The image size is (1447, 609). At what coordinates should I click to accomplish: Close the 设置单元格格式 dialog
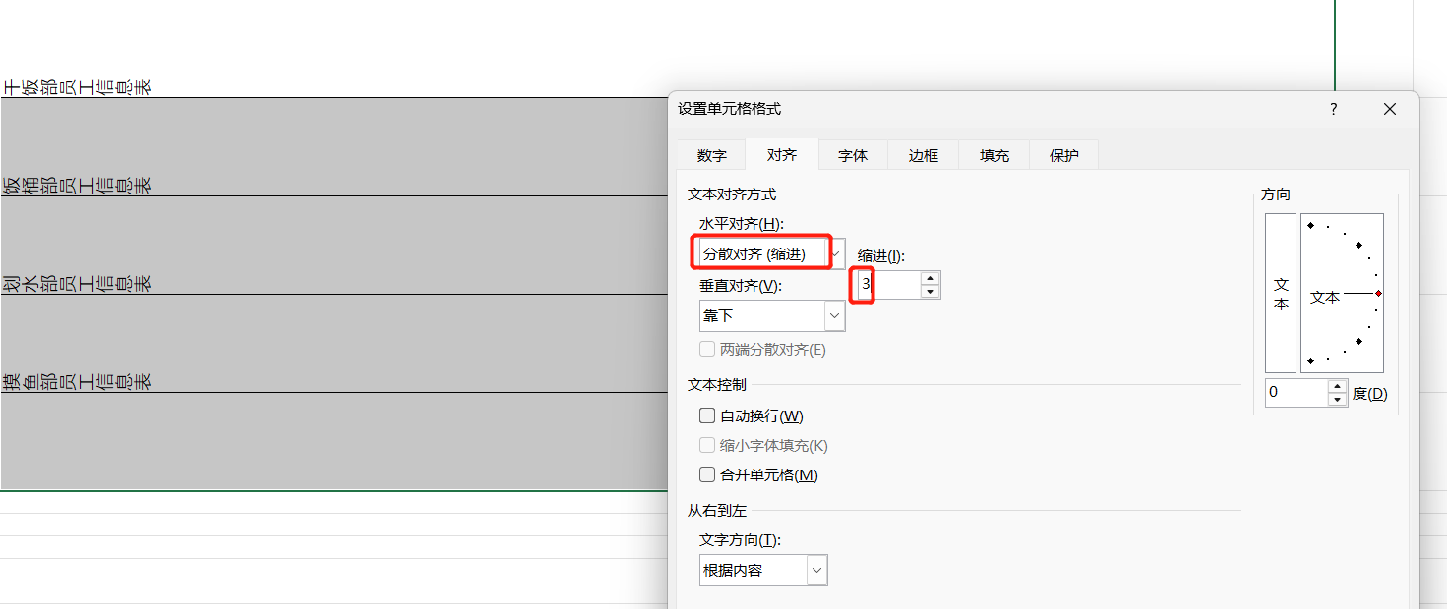[x=1390, y=109]
